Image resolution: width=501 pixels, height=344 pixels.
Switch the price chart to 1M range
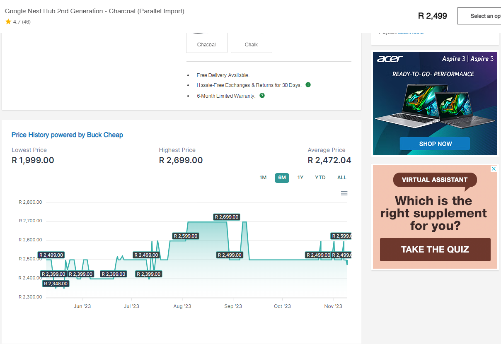coord(263,178)
